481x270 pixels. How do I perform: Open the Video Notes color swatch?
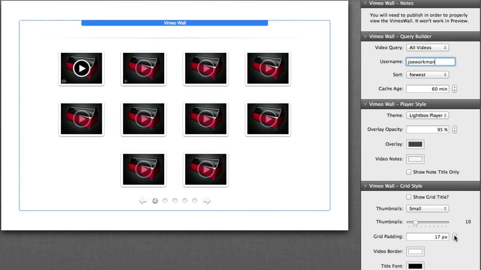(x=415, y=159)
